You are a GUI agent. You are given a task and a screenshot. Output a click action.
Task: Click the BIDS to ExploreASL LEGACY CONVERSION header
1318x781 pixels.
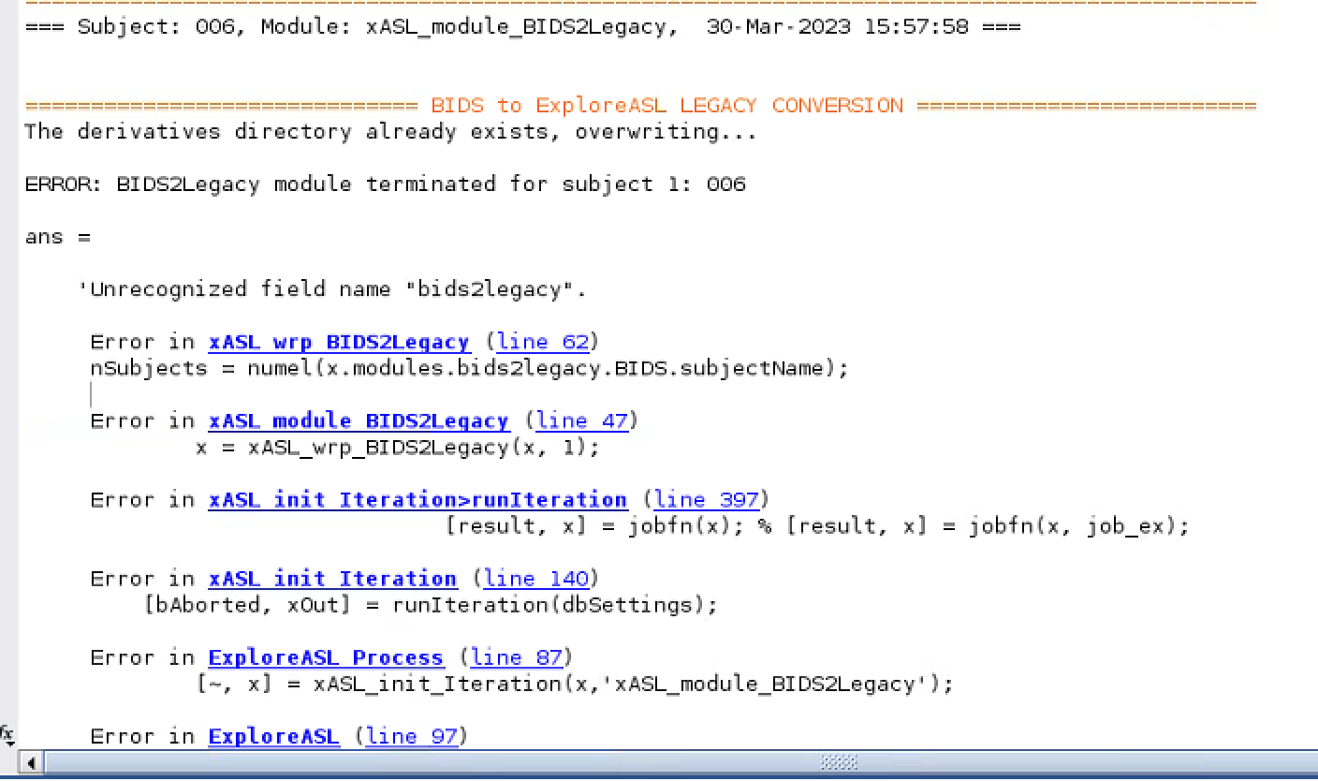pos(666,105)
